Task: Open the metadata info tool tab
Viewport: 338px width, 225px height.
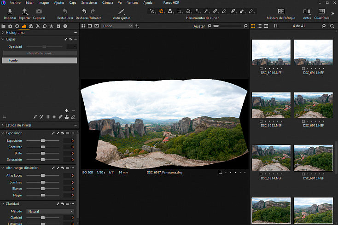Action: tap(65, 26)
